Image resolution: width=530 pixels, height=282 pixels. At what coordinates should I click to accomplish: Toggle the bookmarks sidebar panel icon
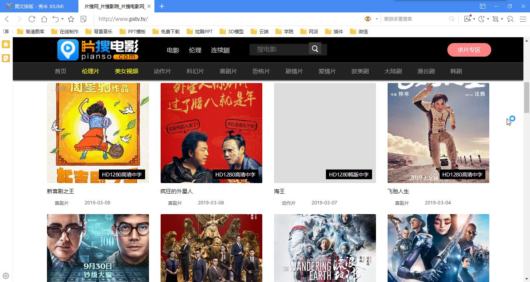[x=6, y=31]
